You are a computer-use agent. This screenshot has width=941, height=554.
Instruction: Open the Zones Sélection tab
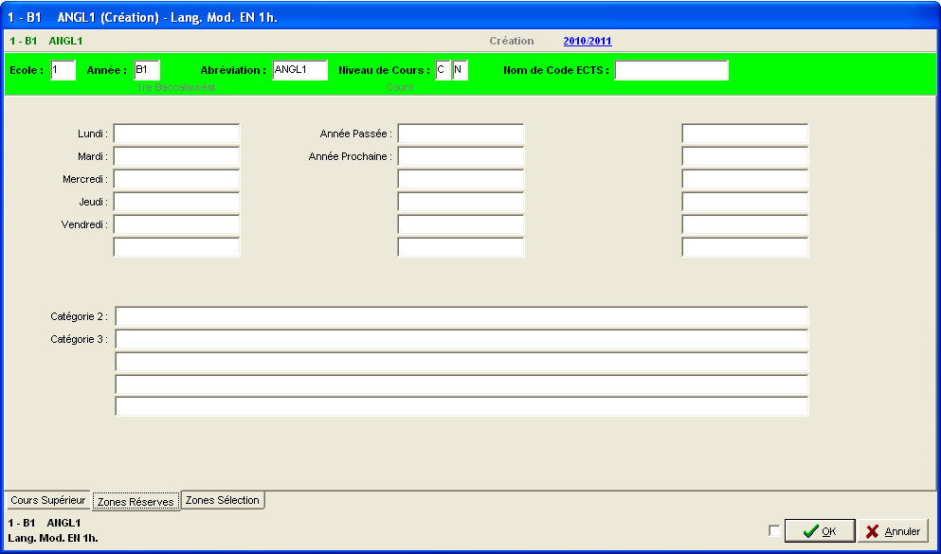coord(223,500)
